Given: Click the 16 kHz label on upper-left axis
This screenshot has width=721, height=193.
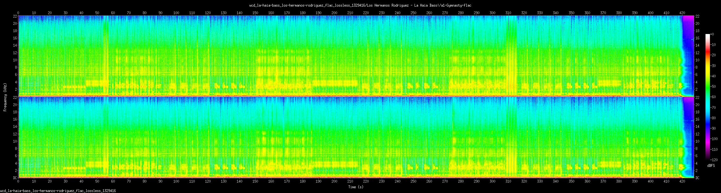Looking at the screenshot, I should [x=15, y=38].
